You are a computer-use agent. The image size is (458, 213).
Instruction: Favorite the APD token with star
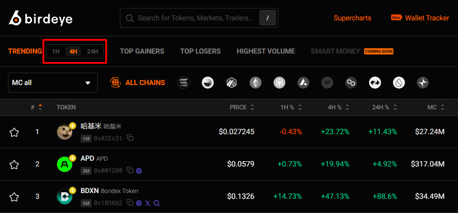[x=14, y=164]
